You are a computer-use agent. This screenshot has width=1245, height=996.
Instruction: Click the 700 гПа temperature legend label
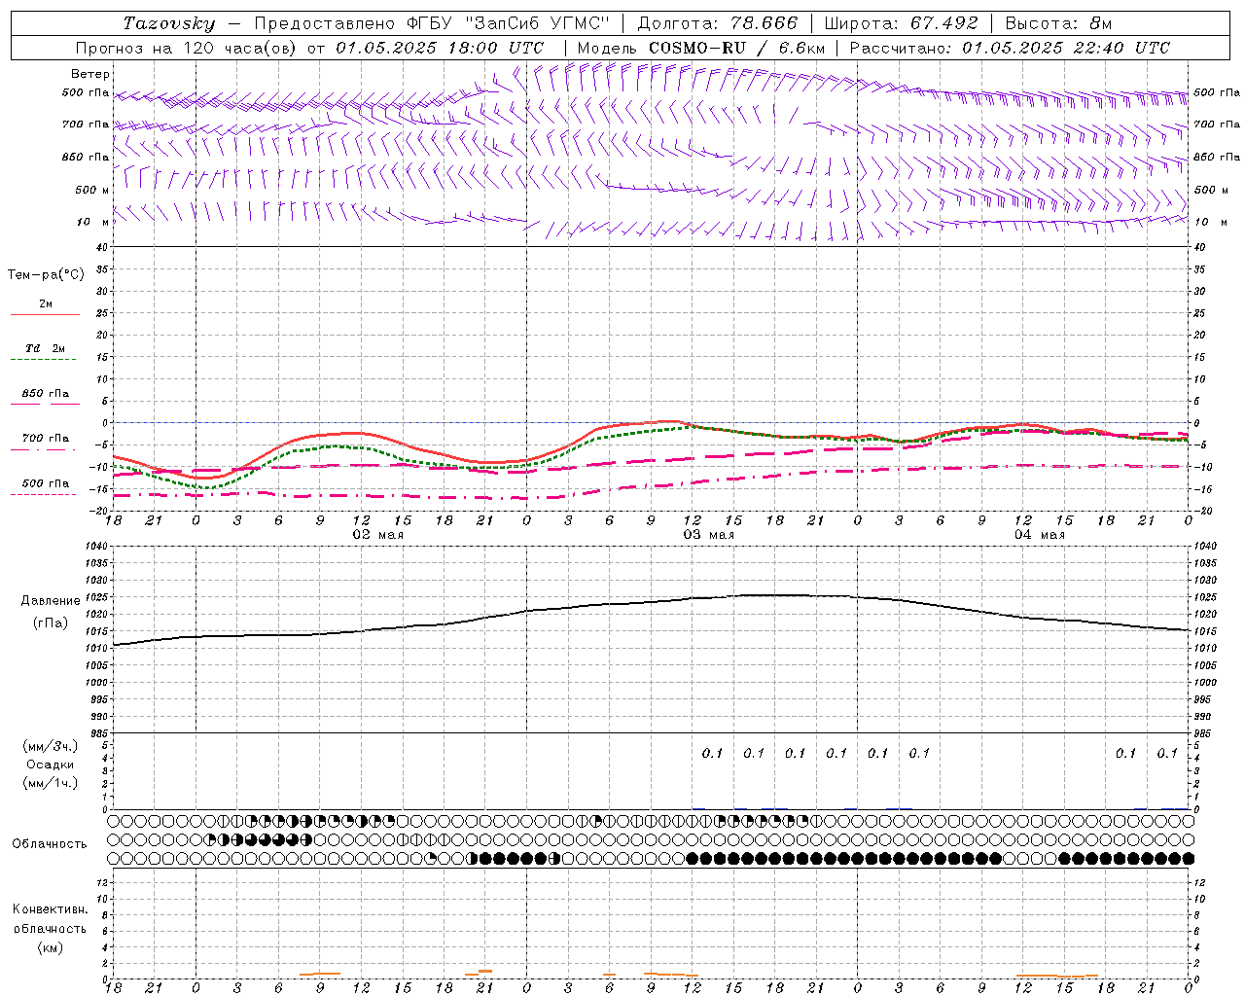point(46,439)
